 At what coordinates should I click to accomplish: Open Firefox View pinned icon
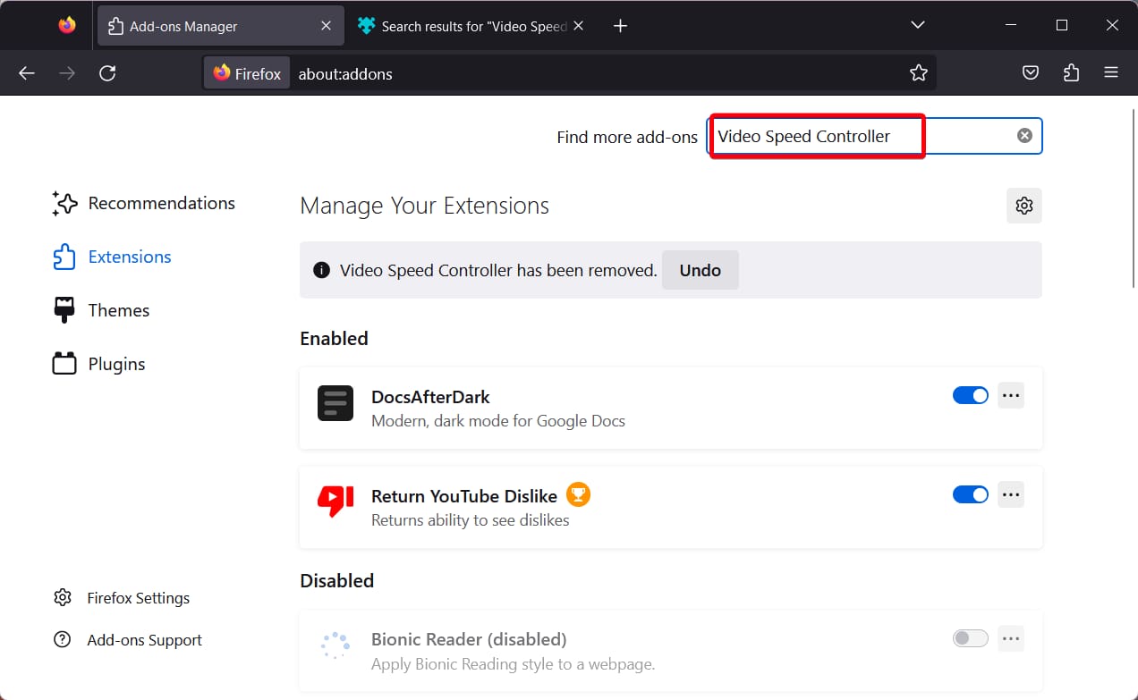tap(67, 26)
